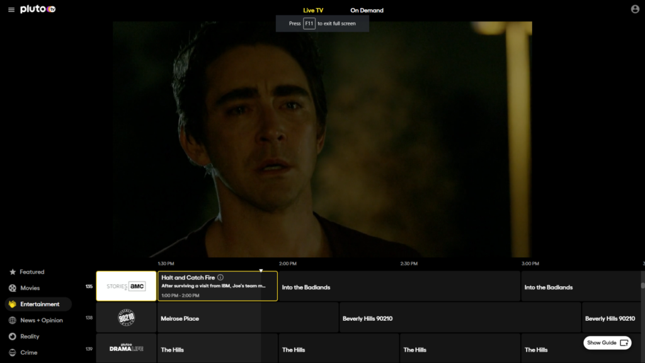The width and height of the screenshot is (645, 363).
Task: Show info for Halt and Catch Fire
Action: pos(220,277)
